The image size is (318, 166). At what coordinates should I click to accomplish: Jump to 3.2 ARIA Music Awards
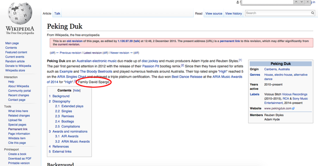[x=76, y=141]
